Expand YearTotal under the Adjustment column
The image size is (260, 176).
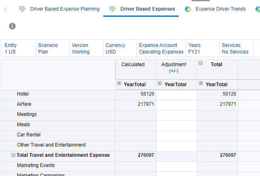(x=160, y=83)
